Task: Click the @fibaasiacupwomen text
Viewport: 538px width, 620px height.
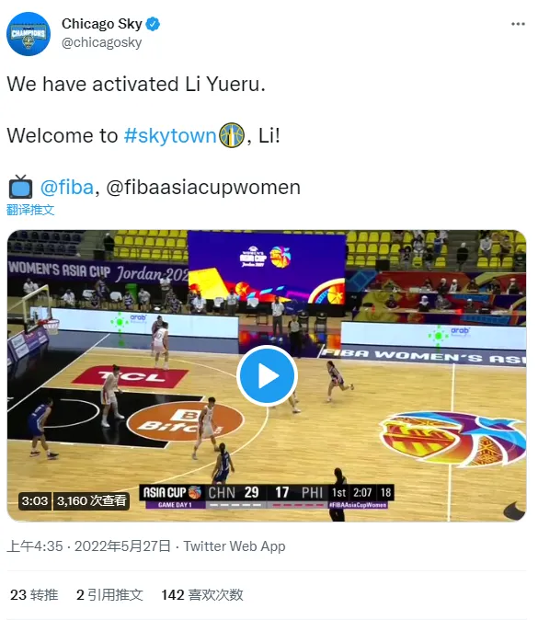Action: (x=203, y=188)
